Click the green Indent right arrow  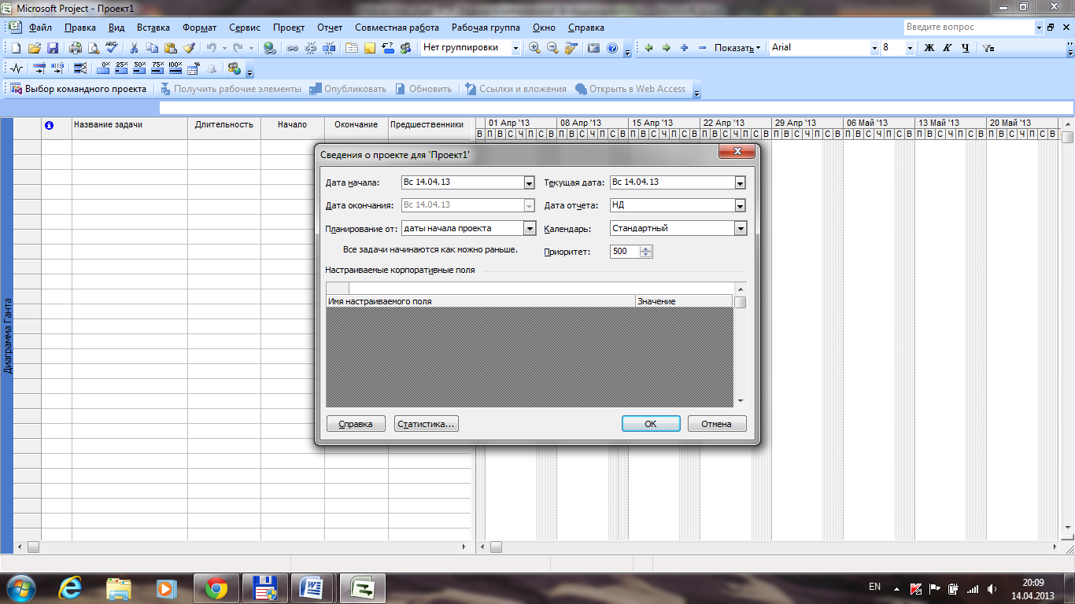point(666,48)
